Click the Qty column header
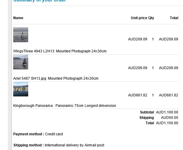Screen dimensions: 183x150 pos(151,18)
